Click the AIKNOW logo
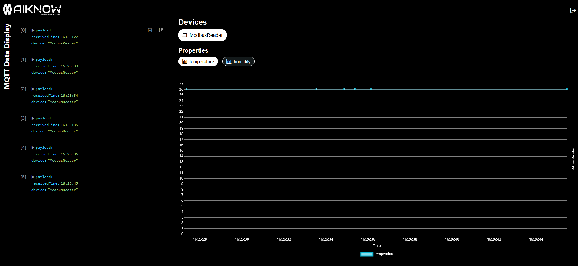The width and height of the screenshot is (578, 266). pyautogui.click(x=32, y=10)
